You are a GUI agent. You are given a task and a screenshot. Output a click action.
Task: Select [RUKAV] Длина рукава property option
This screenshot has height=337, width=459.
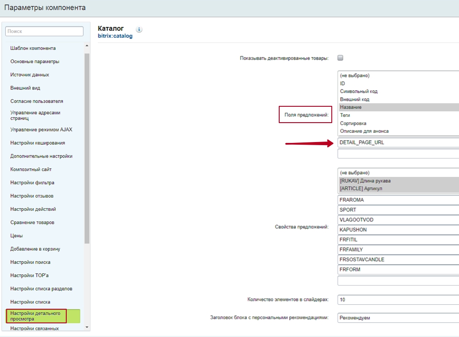398,180
